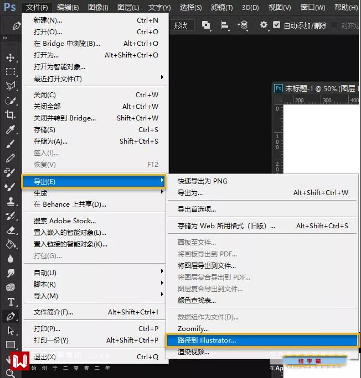Click the horizontal ruler of 未标题-1

[321, 100]
